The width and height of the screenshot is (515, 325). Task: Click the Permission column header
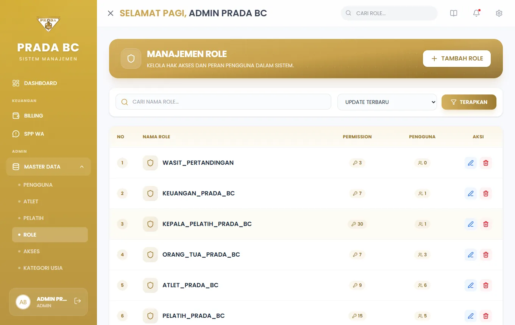[357, 137]
